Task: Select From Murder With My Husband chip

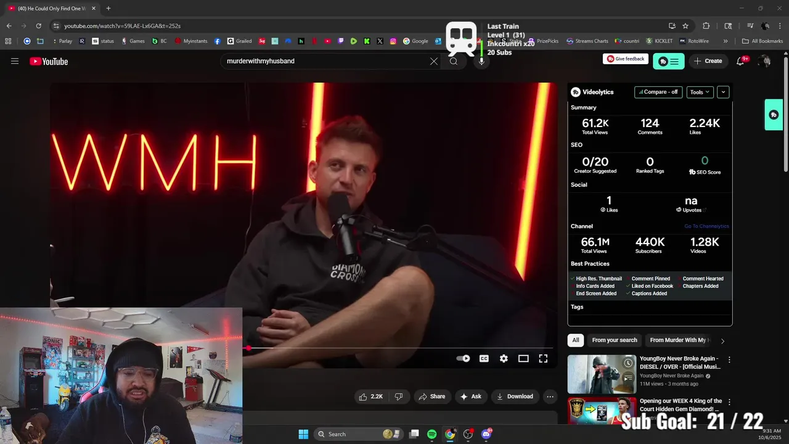Action: [679, 340]
